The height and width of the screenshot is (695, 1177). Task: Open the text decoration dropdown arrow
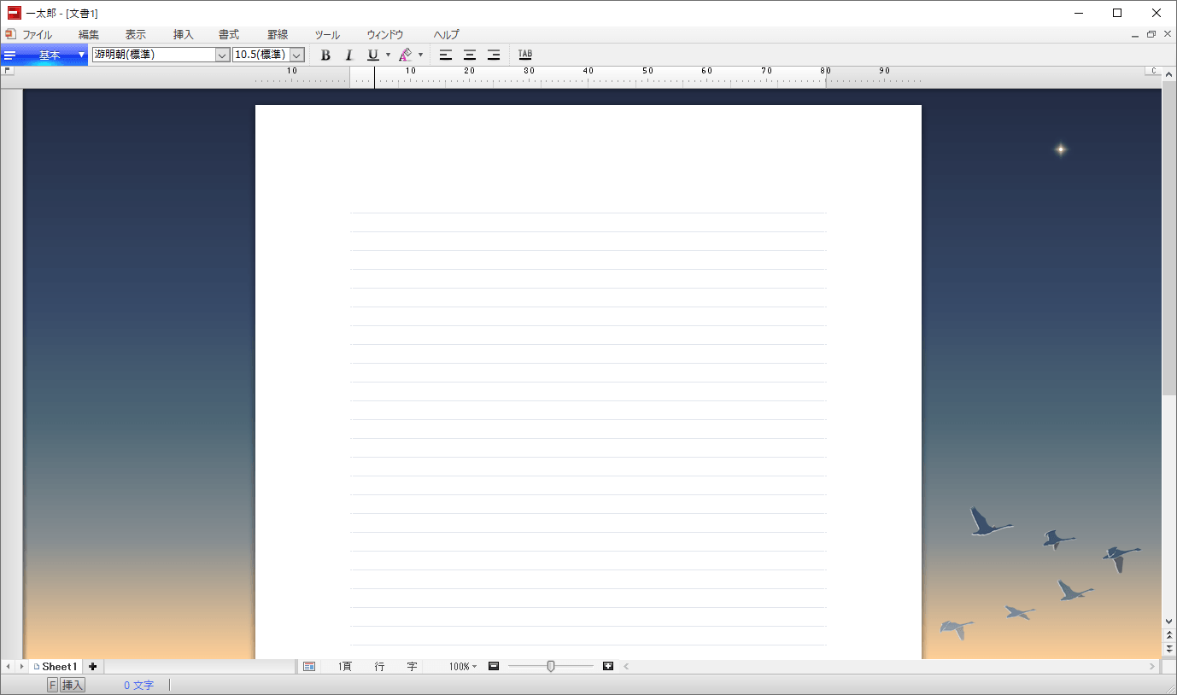point(420,55)
